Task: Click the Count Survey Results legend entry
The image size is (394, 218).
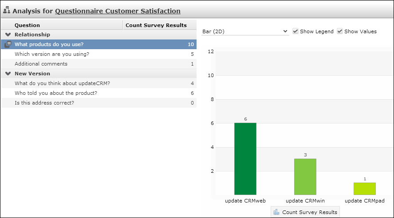Action: 305,212
